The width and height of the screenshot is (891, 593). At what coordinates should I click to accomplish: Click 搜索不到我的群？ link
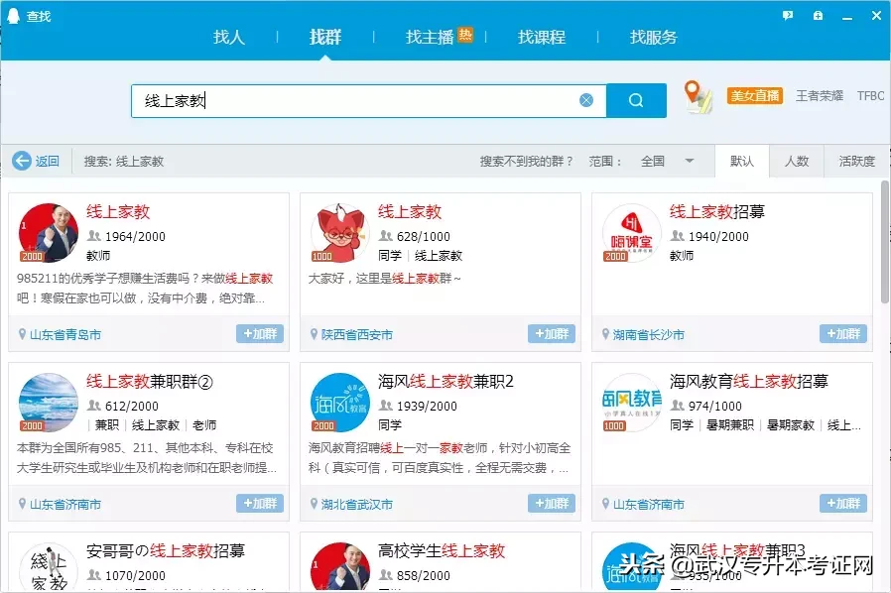(526, 162)
